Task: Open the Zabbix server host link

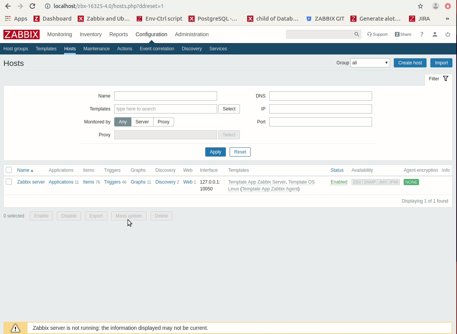Action: coord(31,182)
